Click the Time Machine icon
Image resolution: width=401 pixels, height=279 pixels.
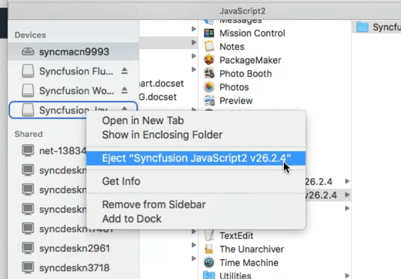point(209,263)
